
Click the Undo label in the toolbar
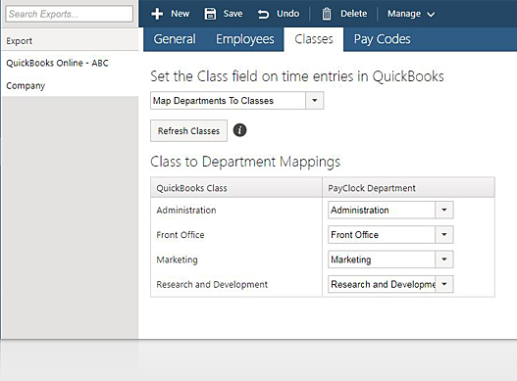[287, 14]
